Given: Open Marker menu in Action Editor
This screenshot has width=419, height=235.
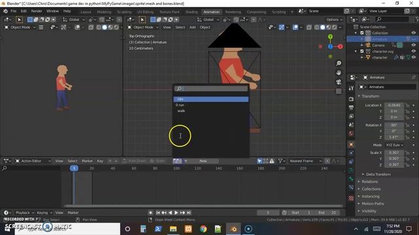Looking at the screenshot, I should pos(87,161).
